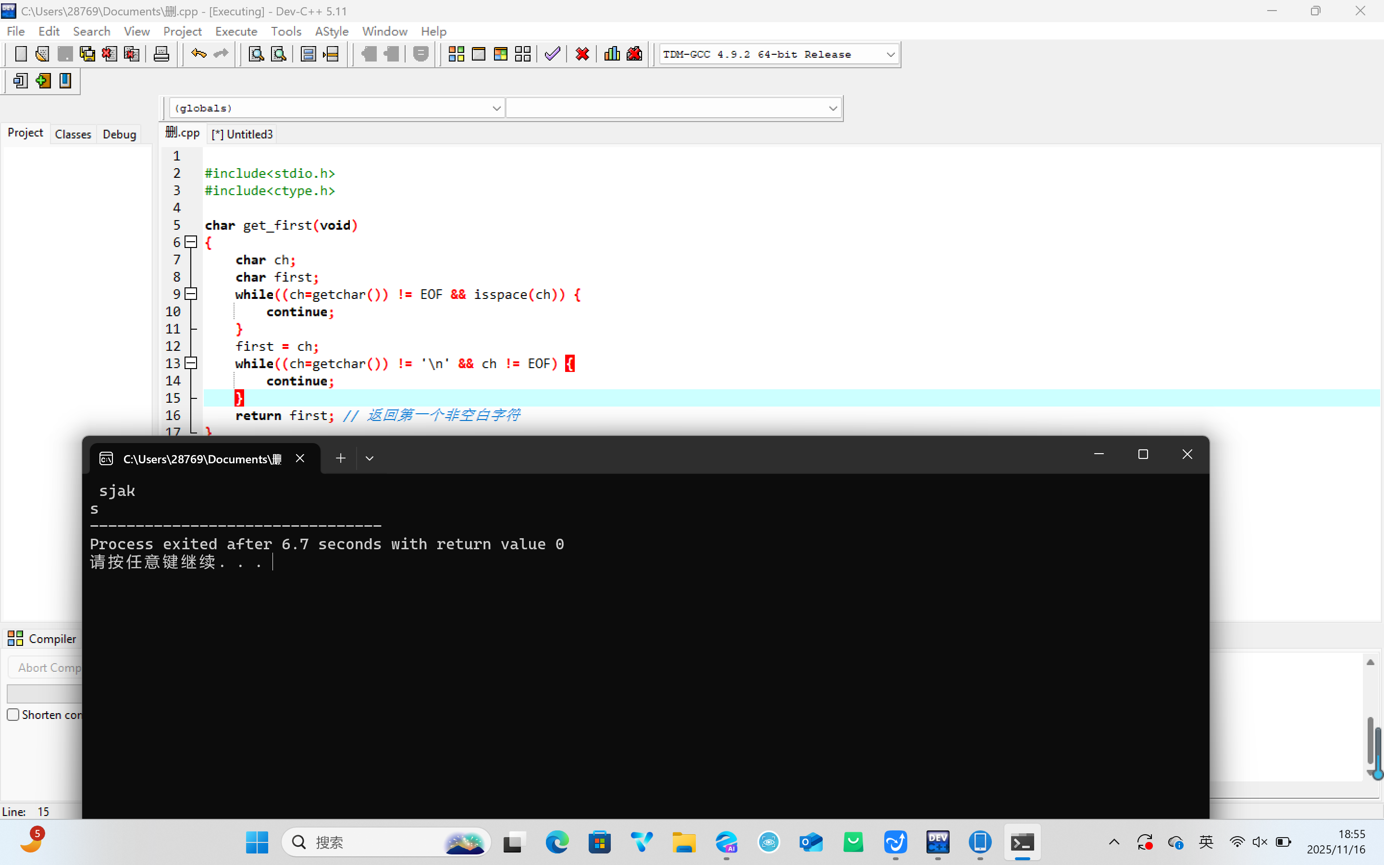Collapse the function fold at line 6

[x=191, y=242]
